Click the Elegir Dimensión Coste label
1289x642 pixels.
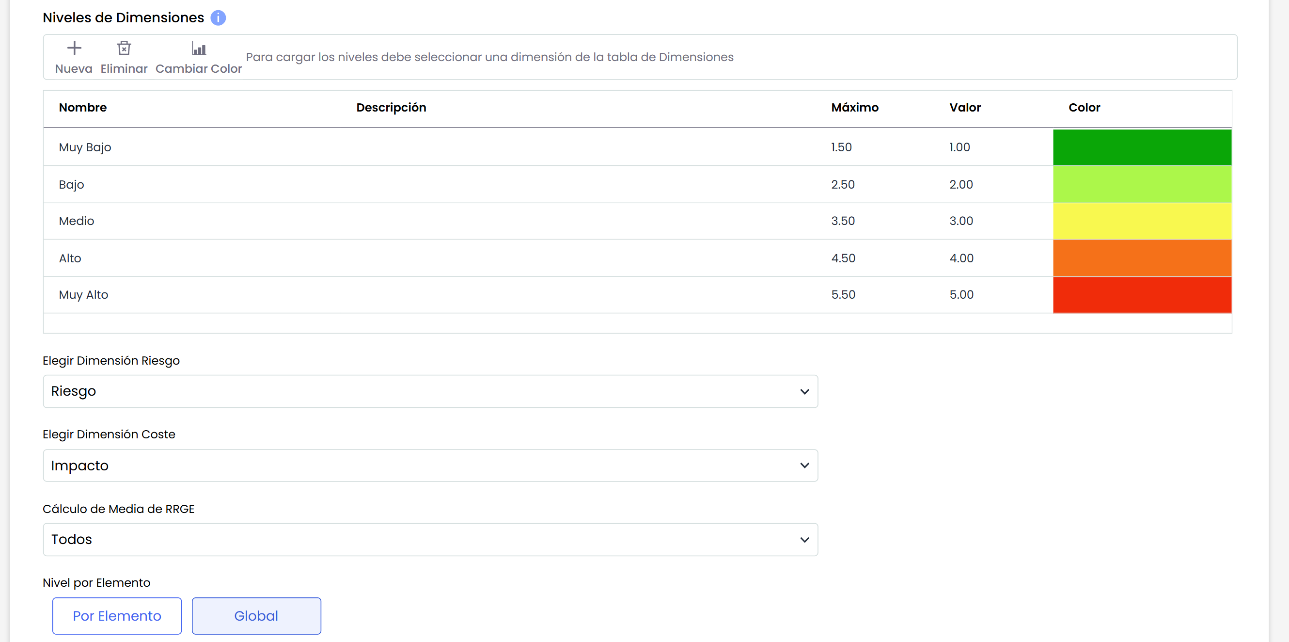click(109, 434)
